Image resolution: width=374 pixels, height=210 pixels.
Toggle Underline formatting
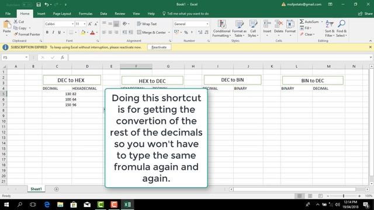coord(59,33)
